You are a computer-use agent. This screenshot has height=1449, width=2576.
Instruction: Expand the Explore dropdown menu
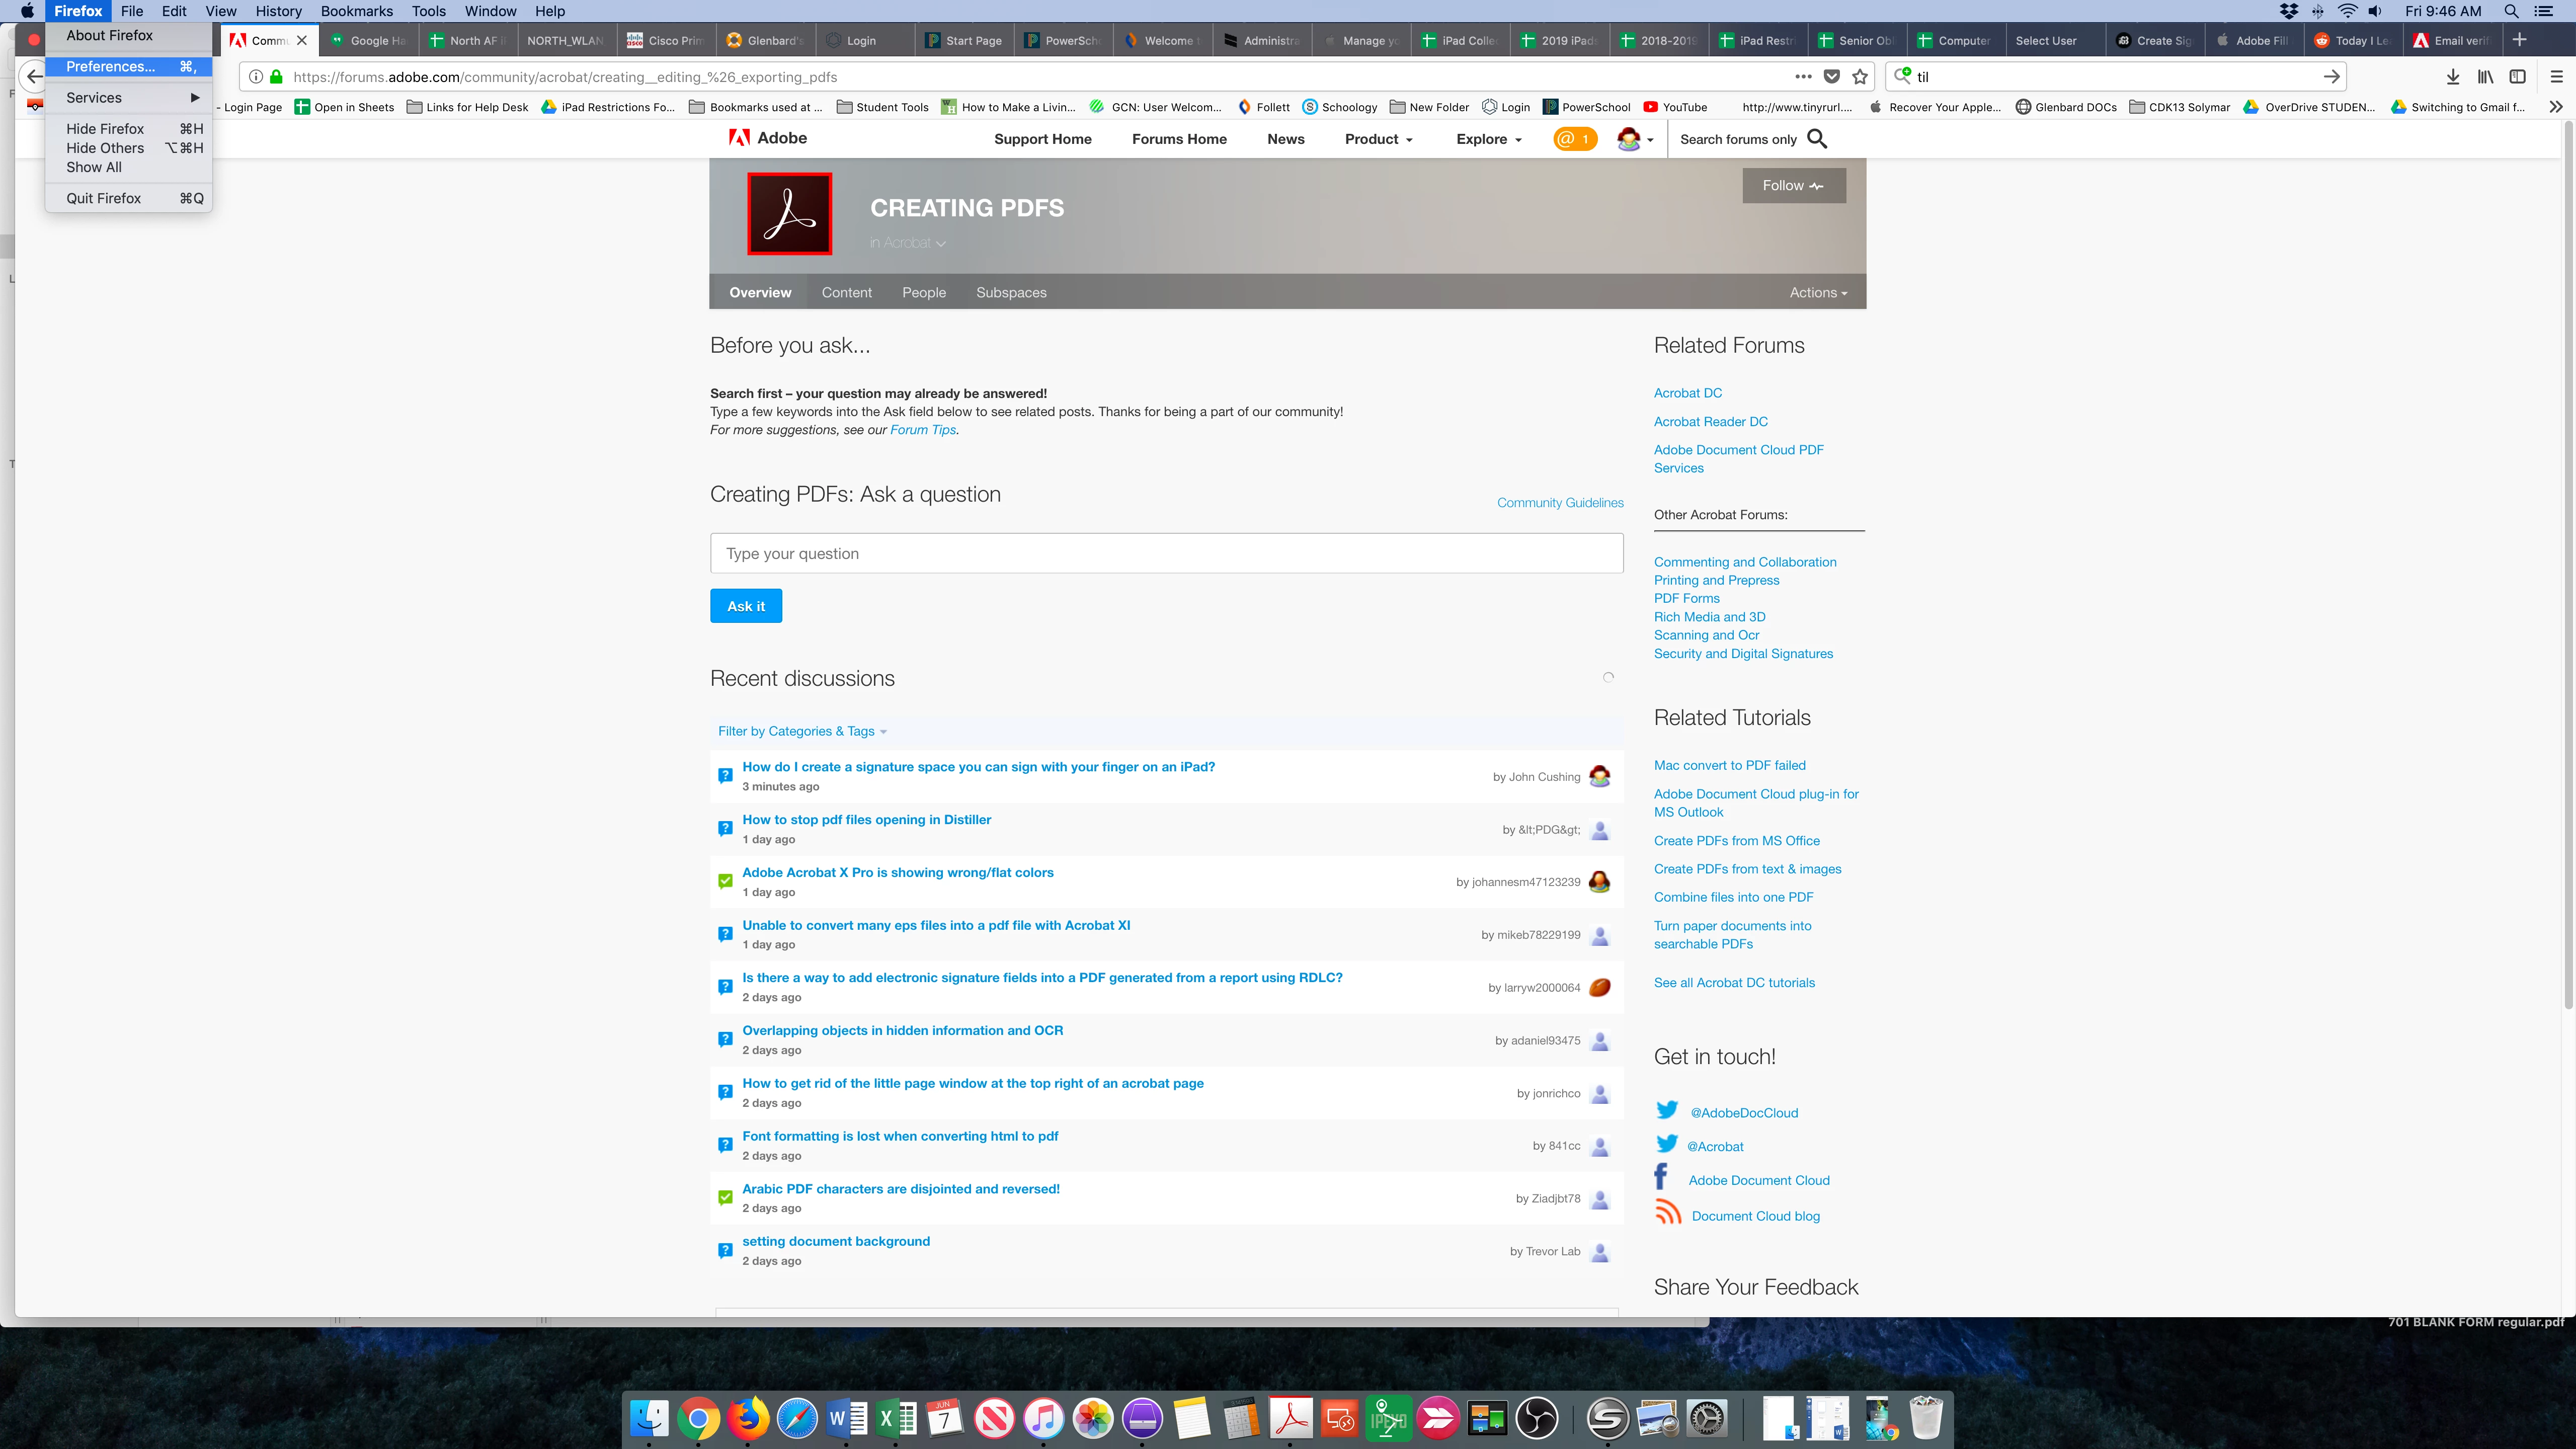pos(1488,139)
